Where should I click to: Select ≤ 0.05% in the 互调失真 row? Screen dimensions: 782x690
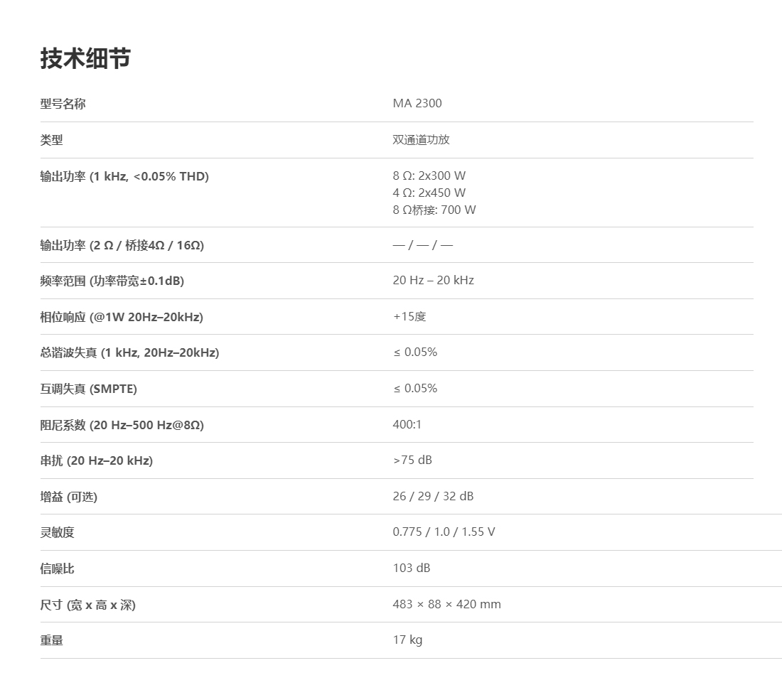(415, 389)
